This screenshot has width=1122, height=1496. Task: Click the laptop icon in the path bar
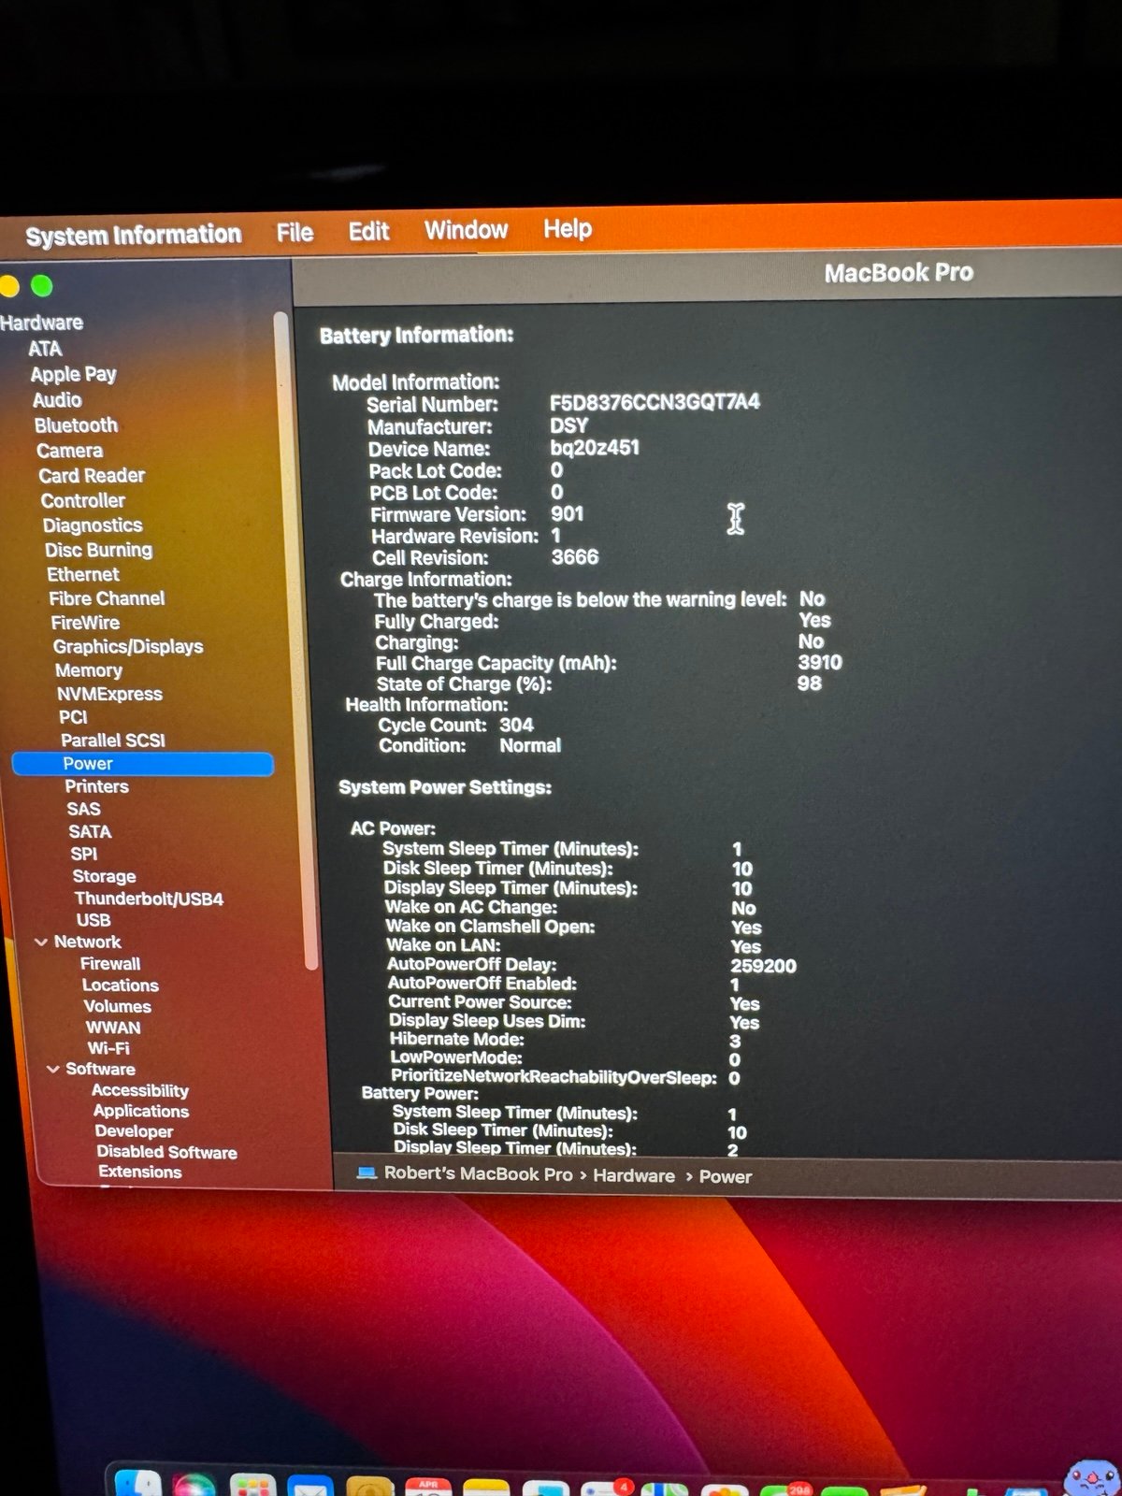coord(367,1172)
